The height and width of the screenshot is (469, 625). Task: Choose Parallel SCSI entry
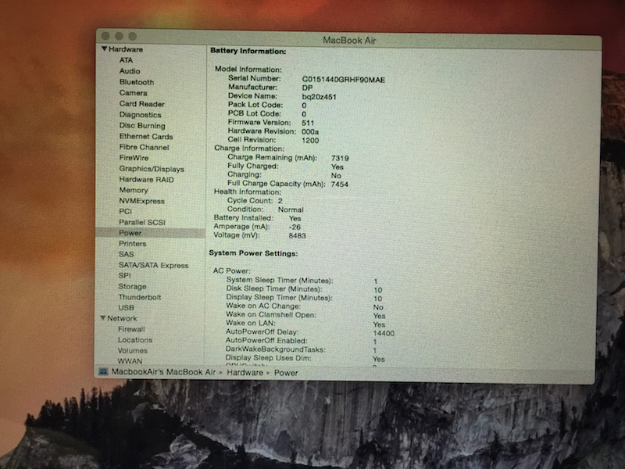142,222
